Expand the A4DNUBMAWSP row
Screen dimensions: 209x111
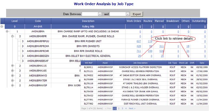(x=12, y=85)
